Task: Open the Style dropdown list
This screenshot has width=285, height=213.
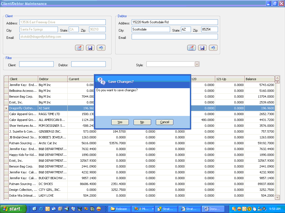Action: 197,64
